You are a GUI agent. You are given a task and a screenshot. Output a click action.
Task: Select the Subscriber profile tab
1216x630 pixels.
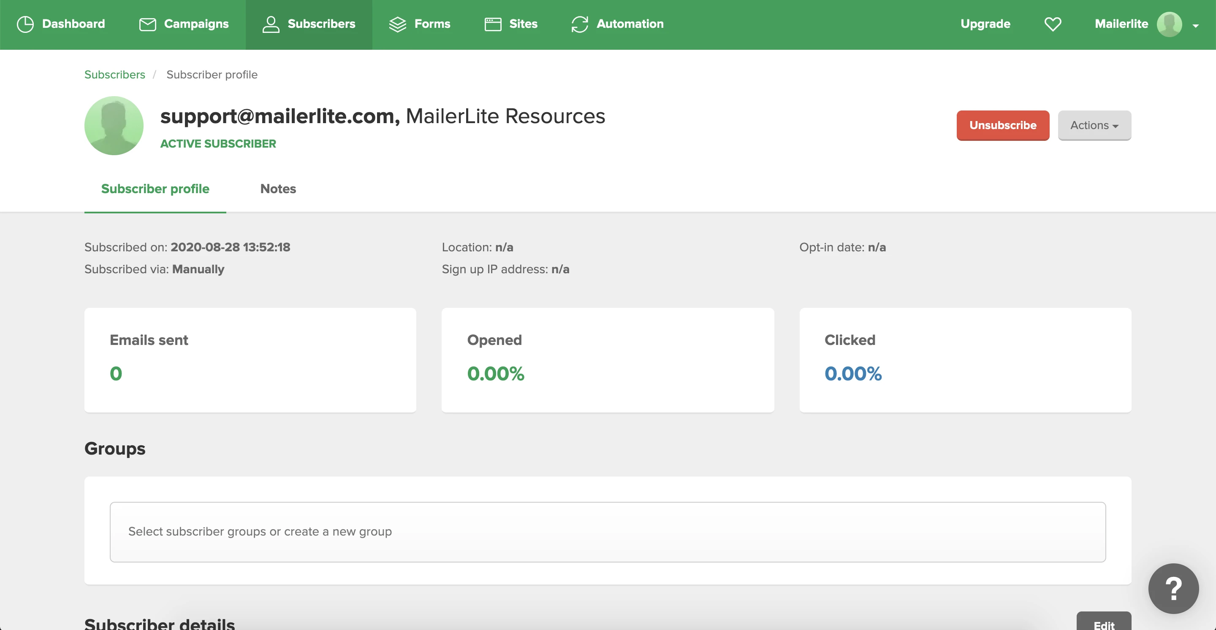tap(155, 188)
